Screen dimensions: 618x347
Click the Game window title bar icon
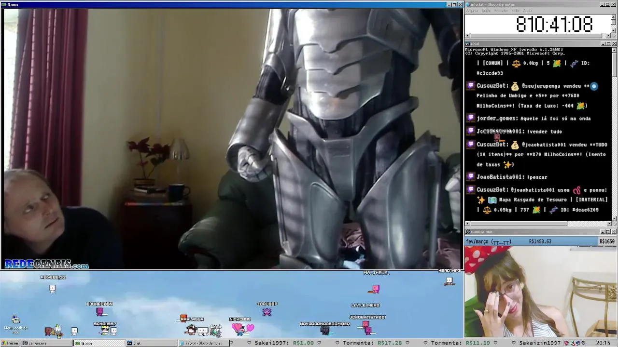click(3, 4)
